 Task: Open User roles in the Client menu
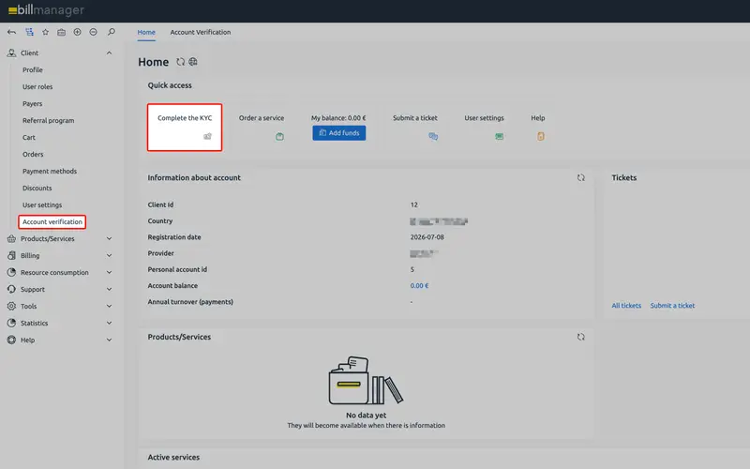(x=37, y=86)
